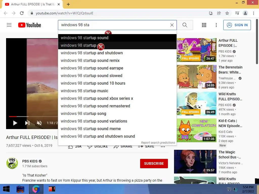Choose "windows 98 startup music" suggestion
Image resolution: width=259 pixels, height=194 pixels.
pyautogui.click(x=117, y=91)
